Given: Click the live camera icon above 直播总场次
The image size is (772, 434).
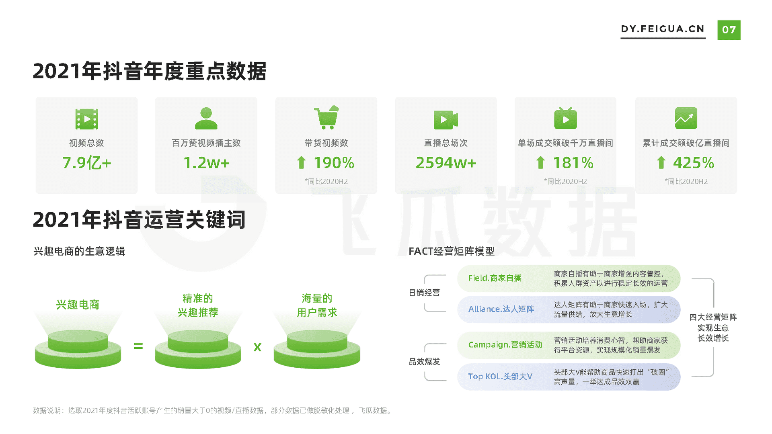Looking at the screenshot, I should click(x=446, y=119).
